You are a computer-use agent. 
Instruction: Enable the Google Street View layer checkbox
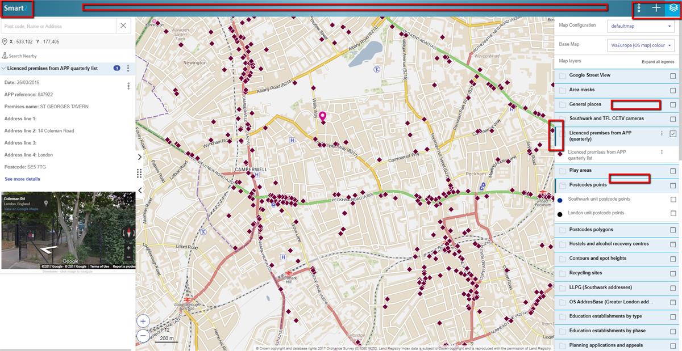673,75
